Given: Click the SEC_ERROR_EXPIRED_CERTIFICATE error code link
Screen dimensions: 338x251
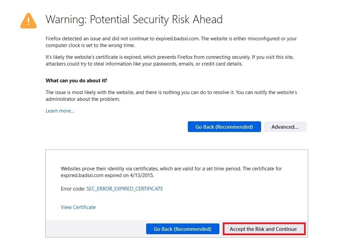Looking at the screenshot, I should coord(125,189).
